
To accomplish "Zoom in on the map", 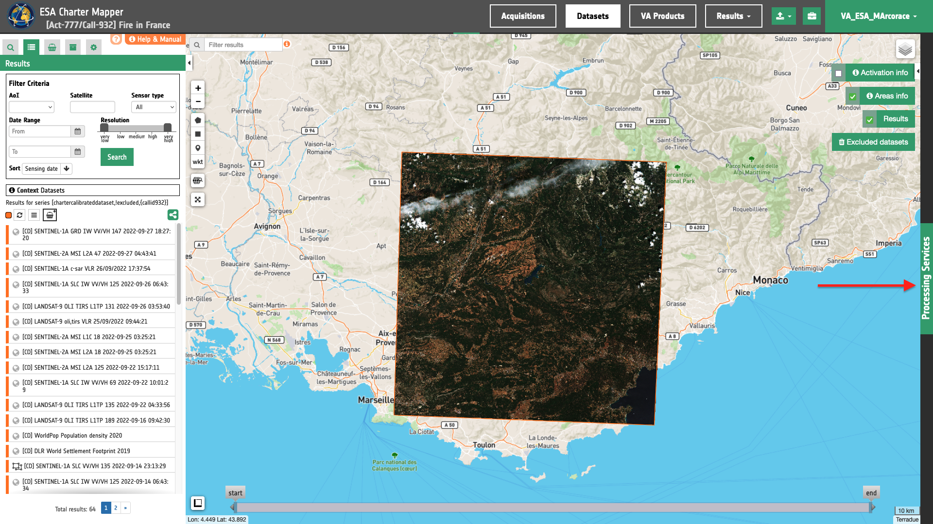I will pyautogui.click(x=198, y=88).
